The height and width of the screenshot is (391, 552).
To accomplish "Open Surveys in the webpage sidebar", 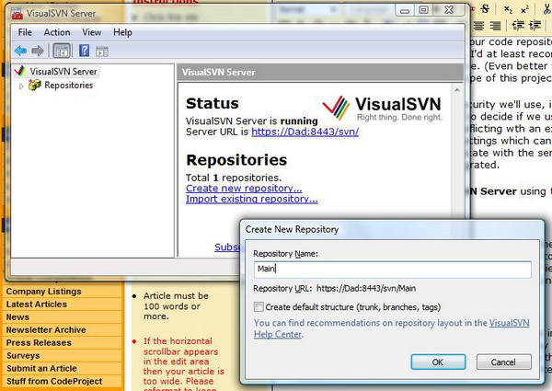I will click(23, 355).
